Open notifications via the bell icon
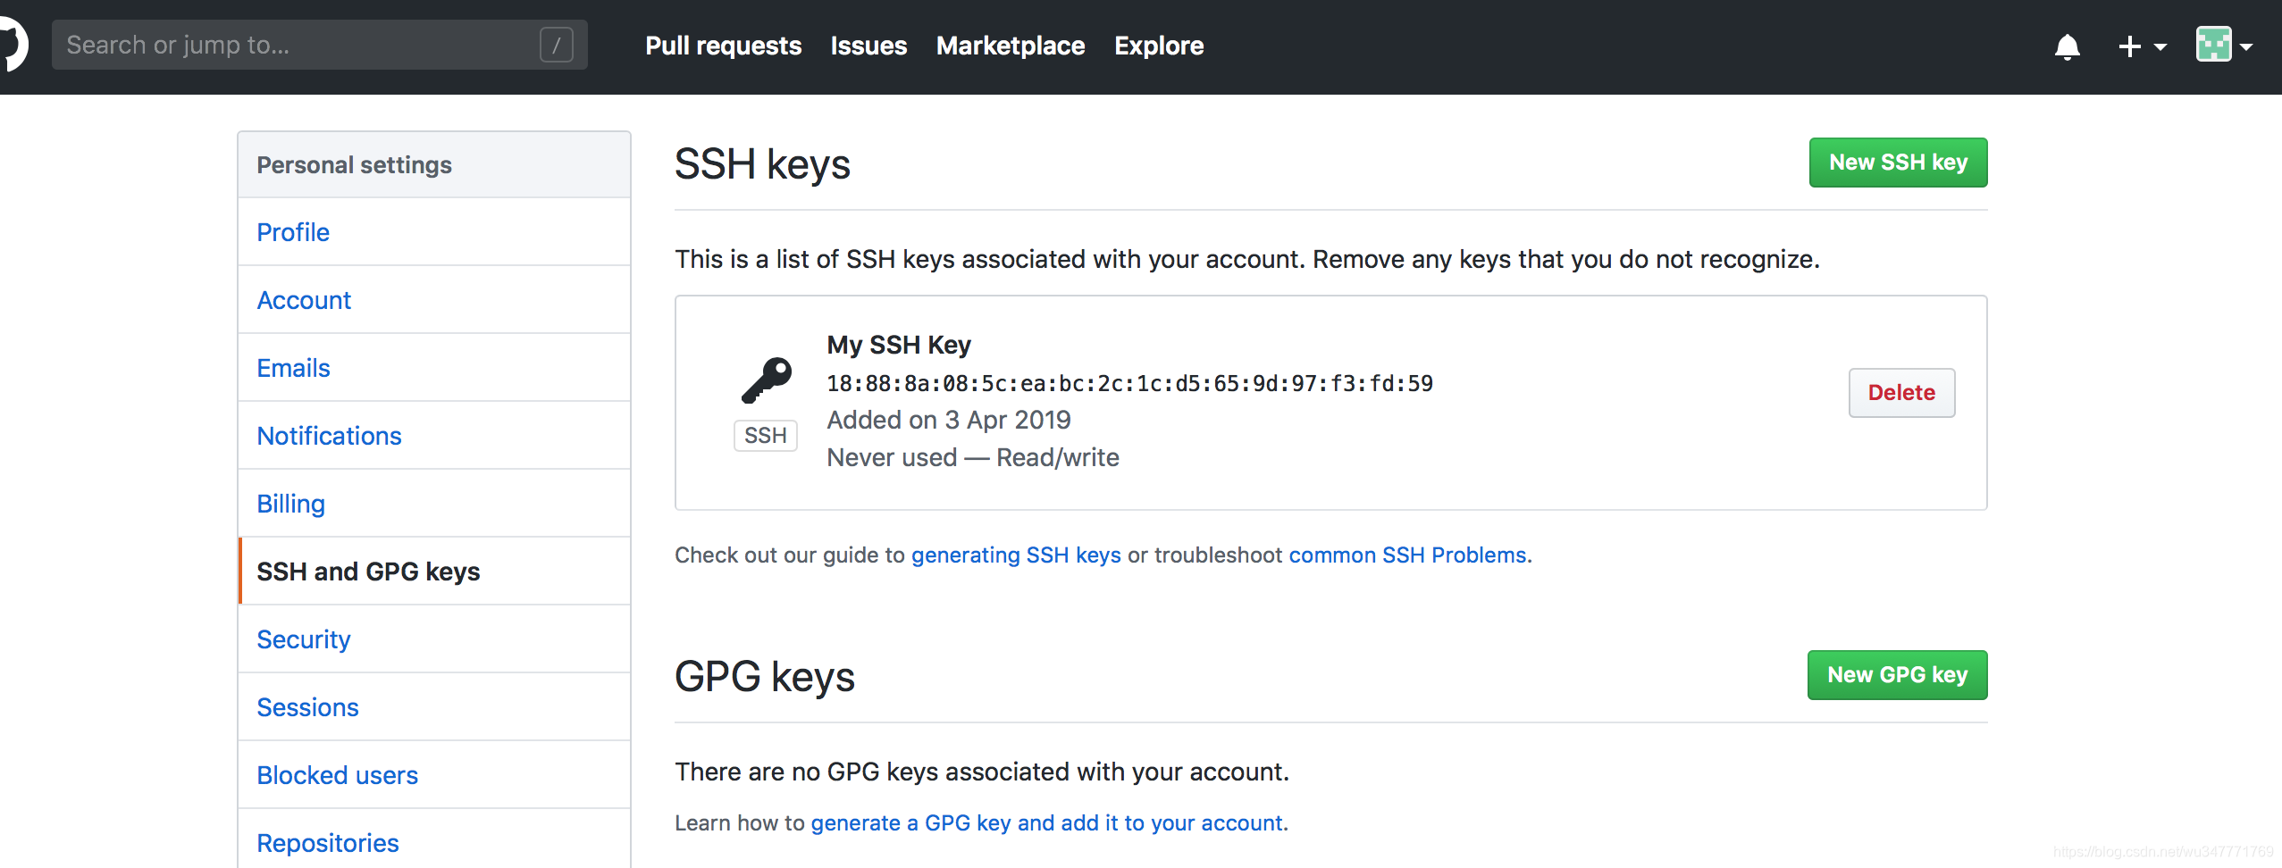 coord(2067,46)
